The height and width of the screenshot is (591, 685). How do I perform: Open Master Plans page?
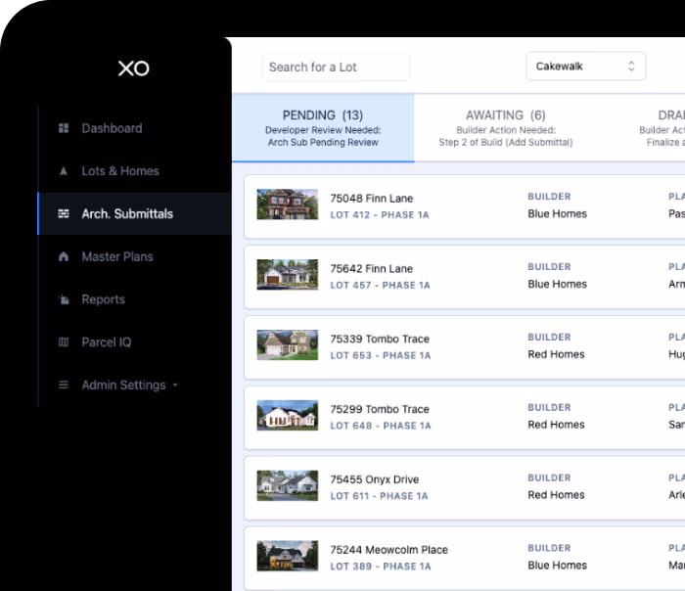(x=117, y=256)
